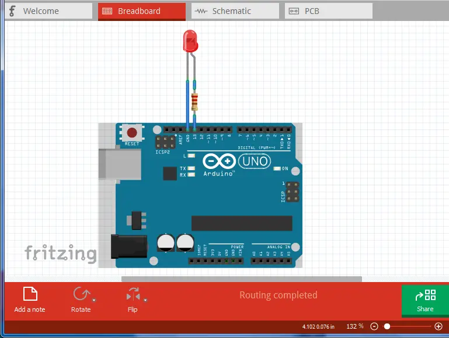Click the Arduino RESET button graphic
This screenshot has width=449, height=338.
132,133
